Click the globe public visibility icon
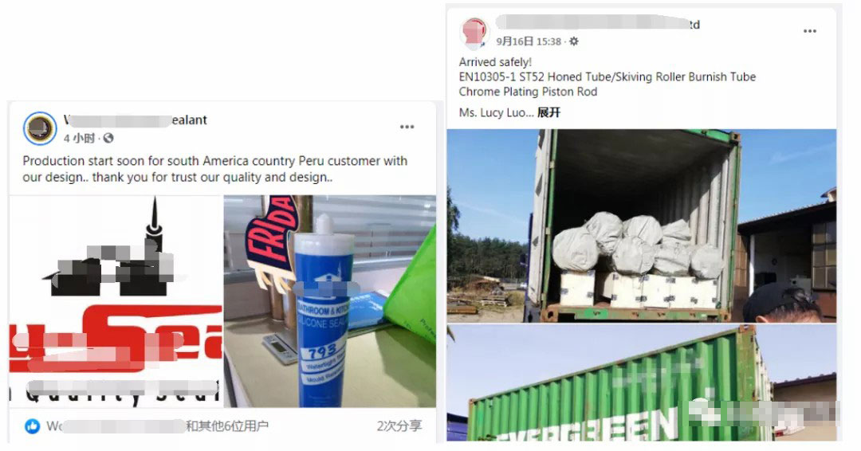Screen dimensions: 861x451 coord(108,139)
